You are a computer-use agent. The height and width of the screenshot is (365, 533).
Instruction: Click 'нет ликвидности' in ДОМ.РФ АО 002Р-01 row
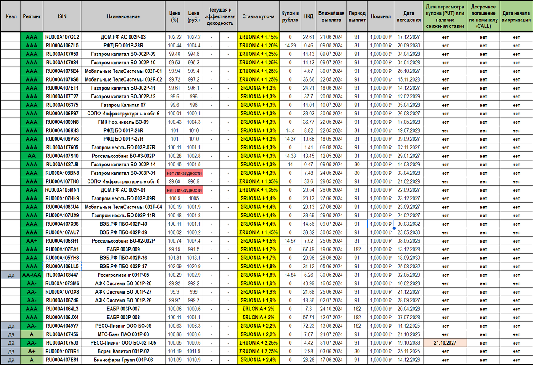183,190
